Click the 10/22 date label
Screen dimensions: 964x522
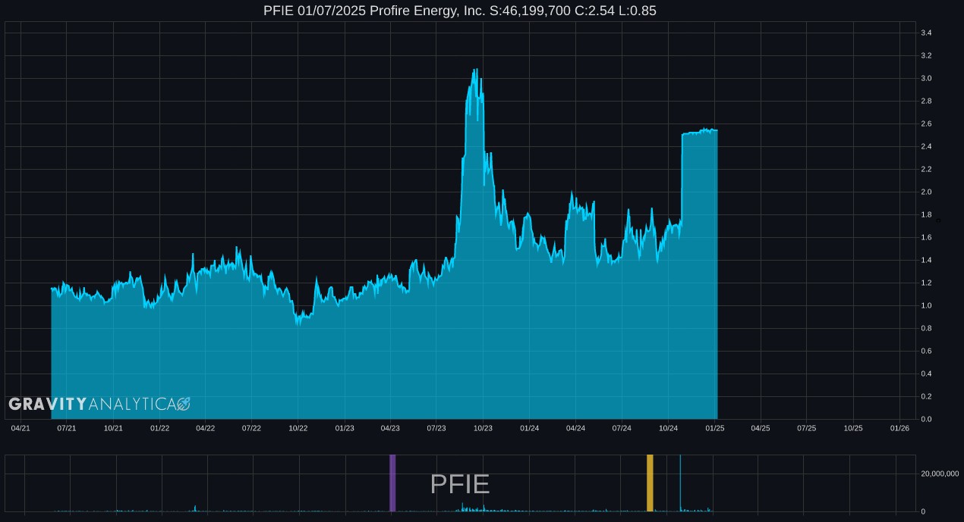pyautogui.click(x=298, y=428)
